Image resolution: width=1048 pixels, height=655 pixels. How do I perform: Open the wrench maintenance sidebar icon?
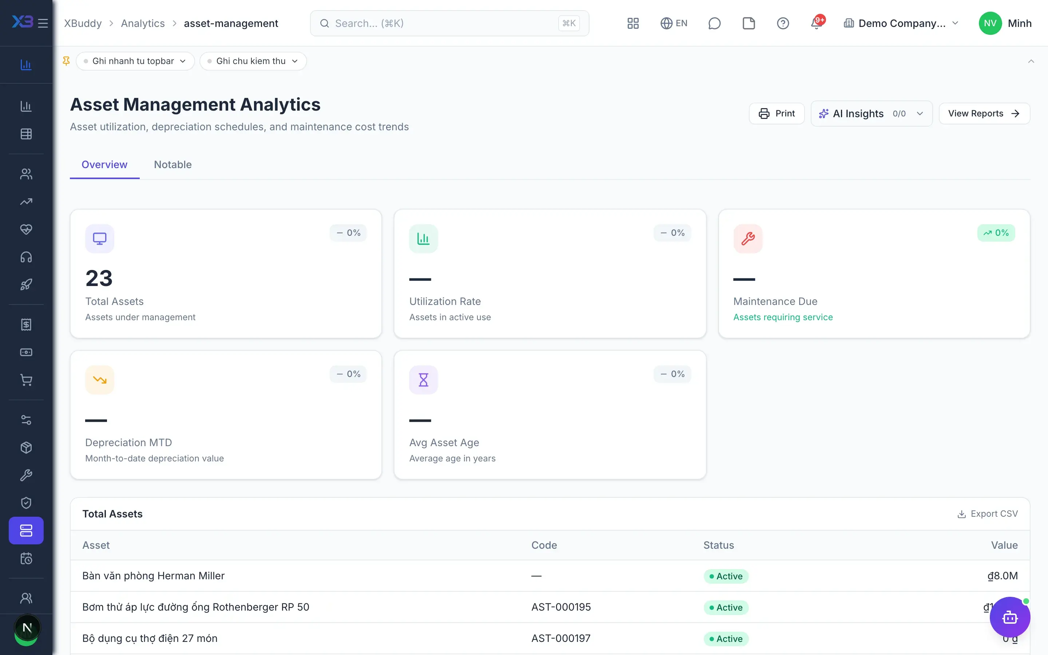27,475
